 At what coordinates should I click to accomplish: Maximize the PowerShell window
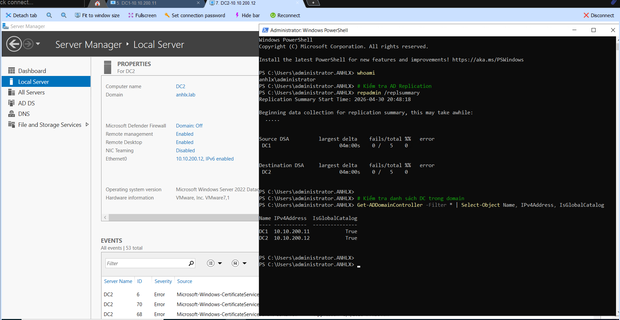[x=593, y=30]
